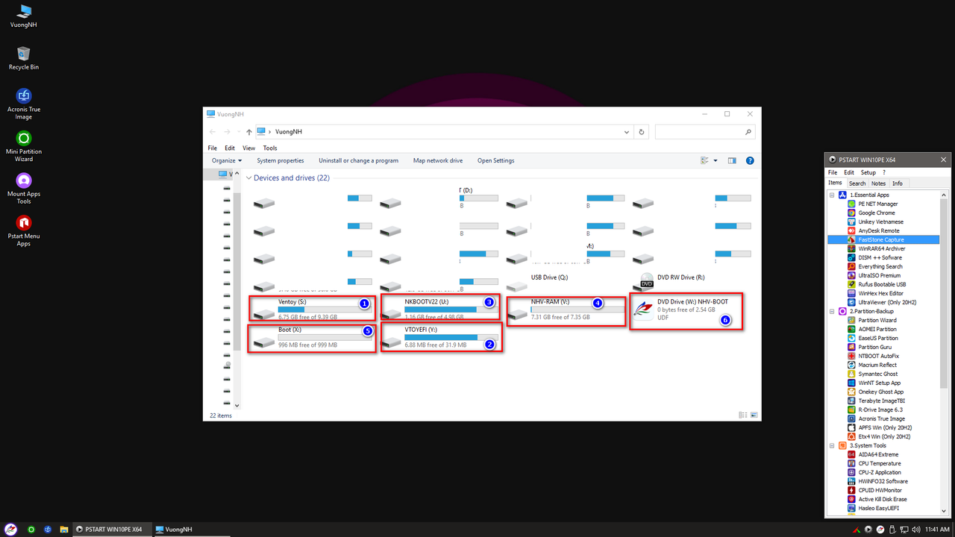Start AnyDesk Remote from PStart
The width and height of the screenshot is (955, 537).
pyautogui.click(x=878, y=230)
